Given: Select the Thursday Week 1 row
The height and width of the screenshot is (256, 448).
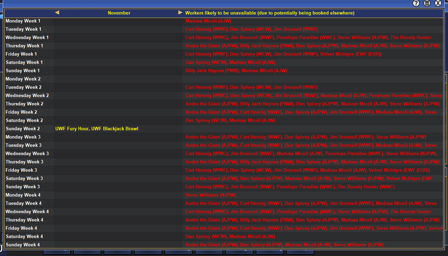Looking at the screenshot, I should [x=224, y=46].
